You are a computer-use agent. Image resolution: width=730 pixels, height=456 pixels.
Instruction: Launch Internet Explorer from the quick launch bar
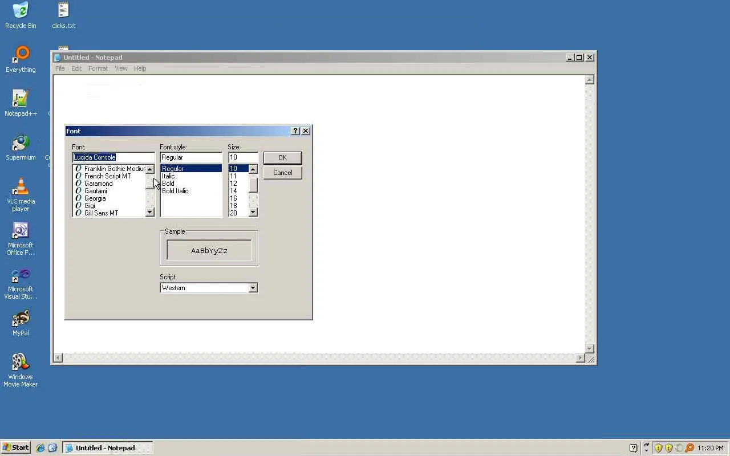pos(40,448)
